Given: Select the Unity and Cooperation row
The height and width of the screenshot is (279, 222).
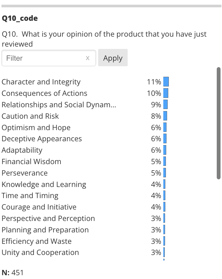Looking at the screenshot, I should click(x=40, y=252).
